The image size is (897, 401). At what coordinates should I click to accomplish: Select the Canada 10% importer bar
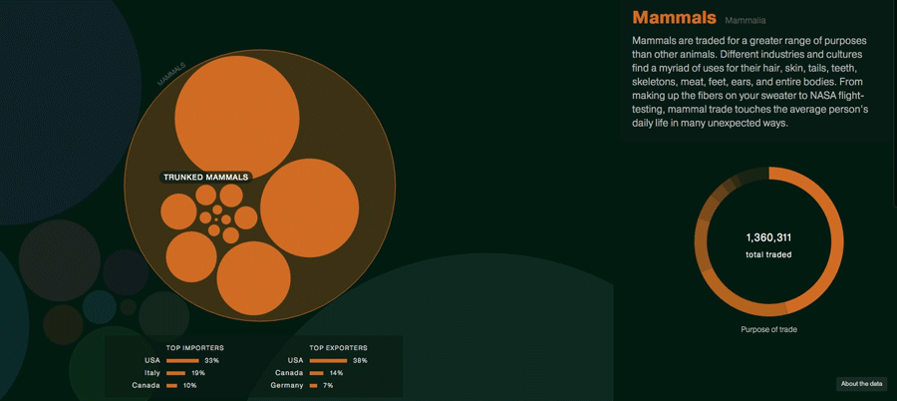pyautogui.click(x=171, y=385)
